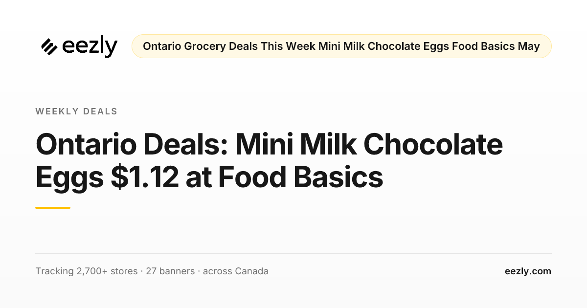The width and height of the screenshot is (587, 308).
Task: Click "Ontario Grocery Deals" at the pill's start
Action: (x=201, y=46)
